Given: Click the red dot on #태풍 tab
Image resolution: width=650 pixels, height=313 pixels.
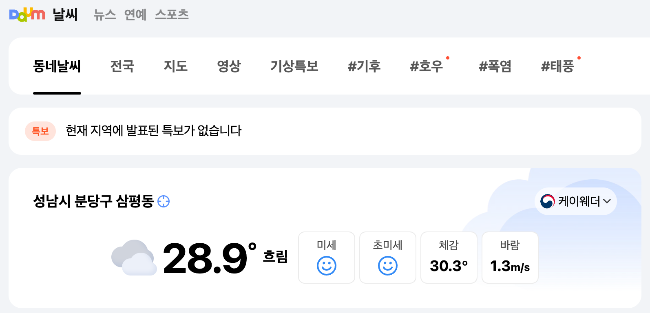Looking at the screenshot, I should (x=579, y=57).
